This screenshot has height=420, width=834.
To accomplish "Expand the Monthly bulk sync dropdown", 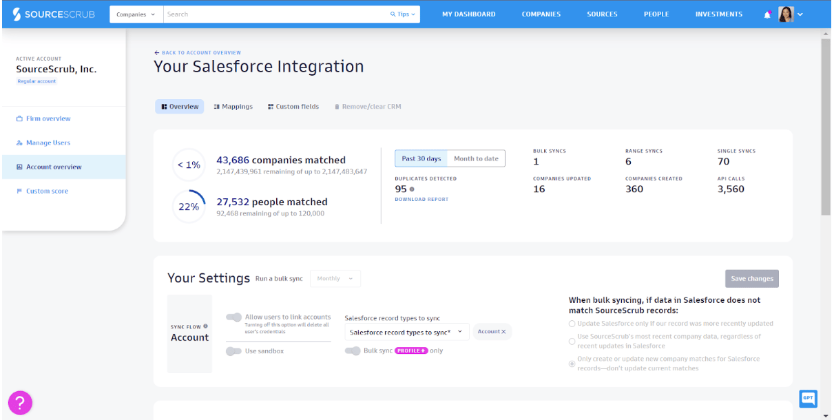I will coord(335,279).
